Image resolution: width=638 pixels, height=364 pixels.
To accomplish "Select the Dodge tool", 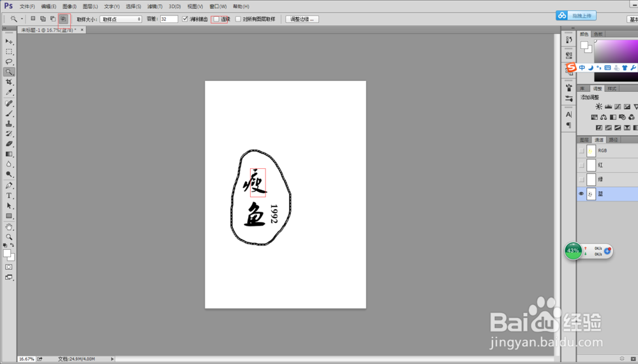I will coord(9,175).
